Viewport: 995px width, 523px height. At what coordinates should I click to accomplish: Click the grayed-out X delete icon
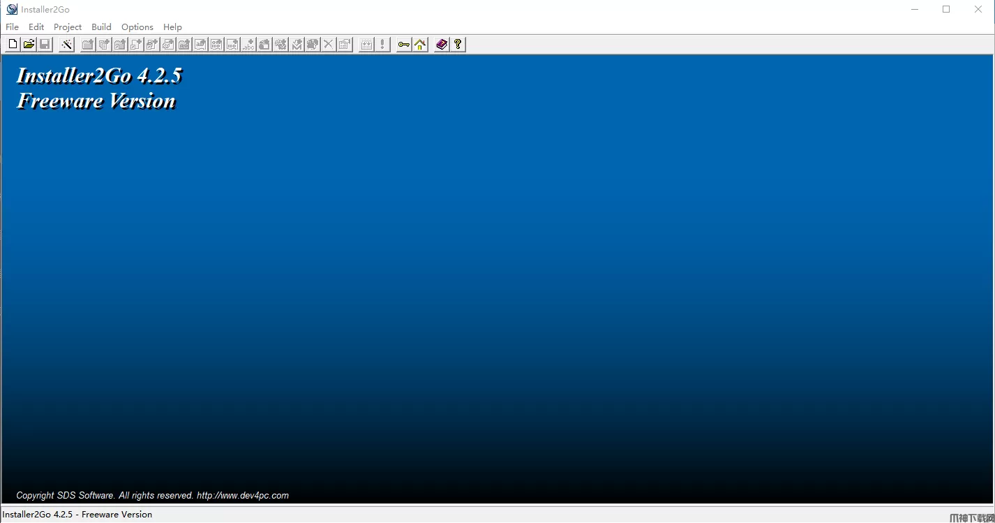coord(329,45)
